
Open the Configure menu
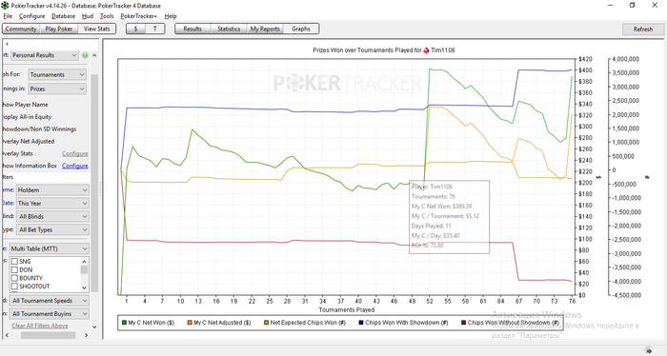[x=31, y=16]
